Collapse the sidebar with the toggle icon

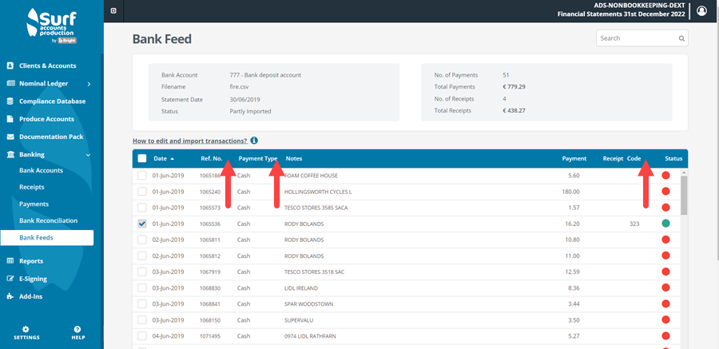click(113, 11)
